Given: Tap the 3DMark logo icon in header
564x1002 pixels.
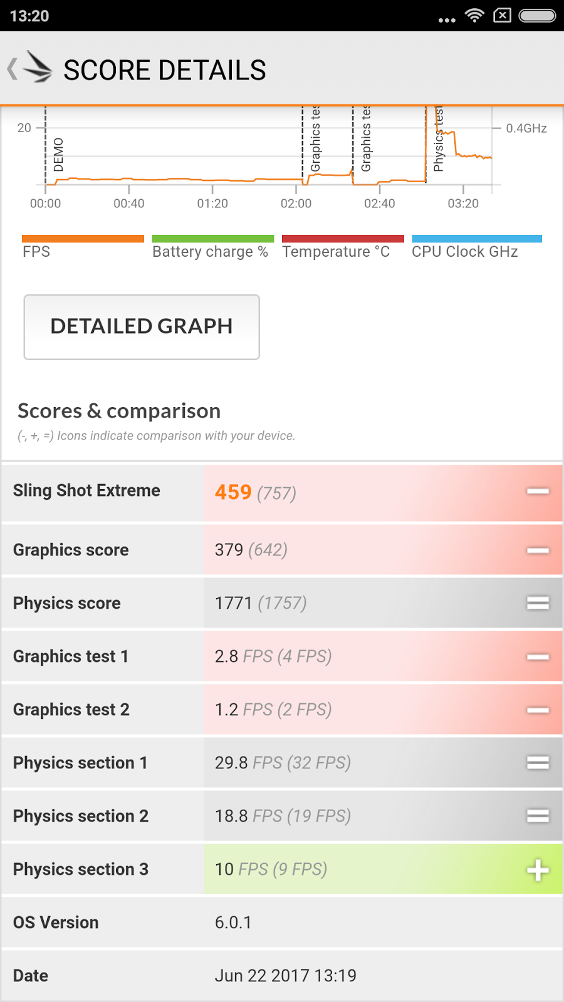Looking at the screenshot, I should 38,68.
